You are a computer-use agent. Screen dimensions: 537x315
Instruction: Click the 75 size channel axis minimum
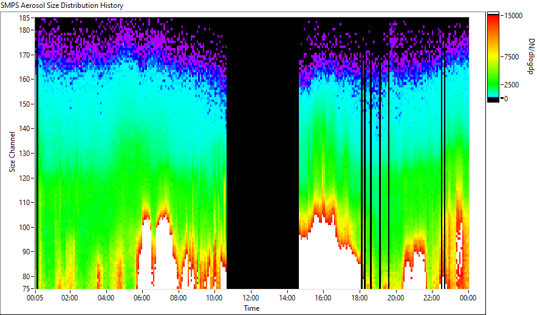coord(26,289)
